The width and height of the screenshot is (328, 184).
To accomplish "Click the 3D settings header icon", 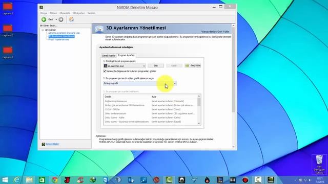I will coord(99,29).
